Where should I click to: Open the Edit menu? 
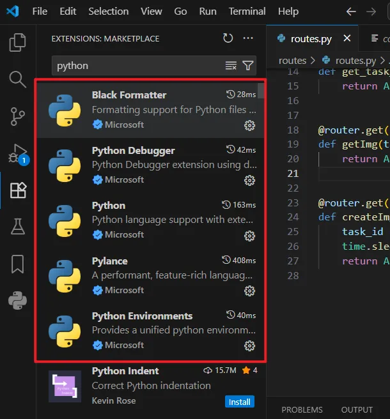click(x=68, y=11)
